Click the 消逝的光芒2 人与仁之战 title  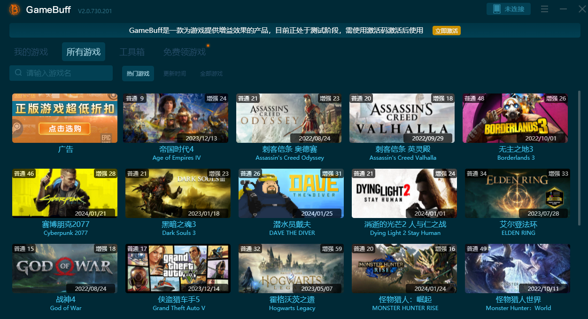click(405, 224)
